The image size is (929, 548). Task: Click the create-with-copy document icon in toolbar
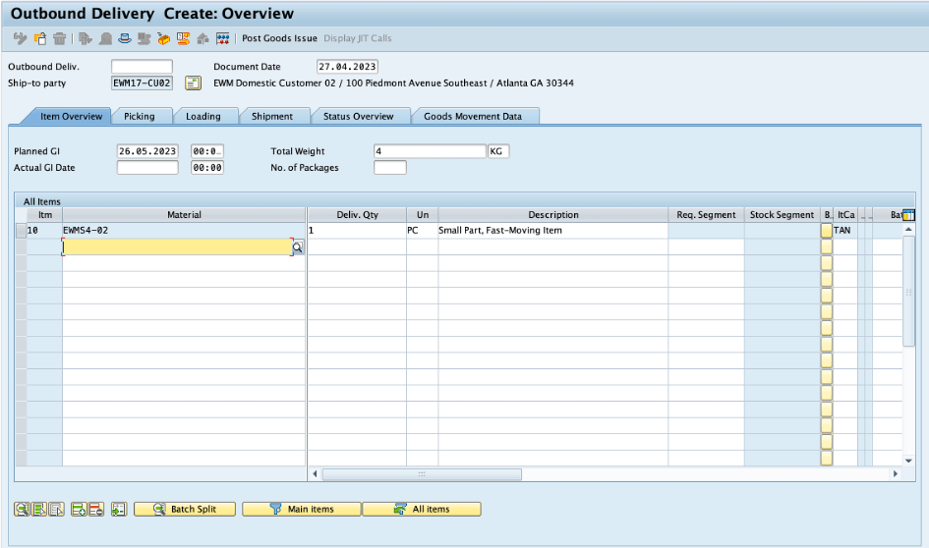40,38
